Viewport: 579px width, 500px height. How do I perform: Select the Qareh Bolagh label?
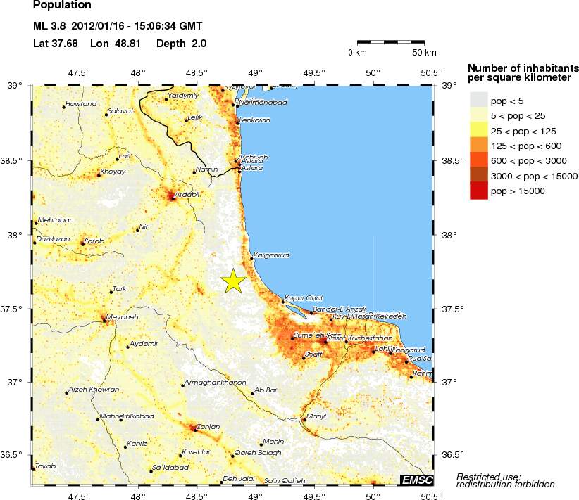coord(258,453)
